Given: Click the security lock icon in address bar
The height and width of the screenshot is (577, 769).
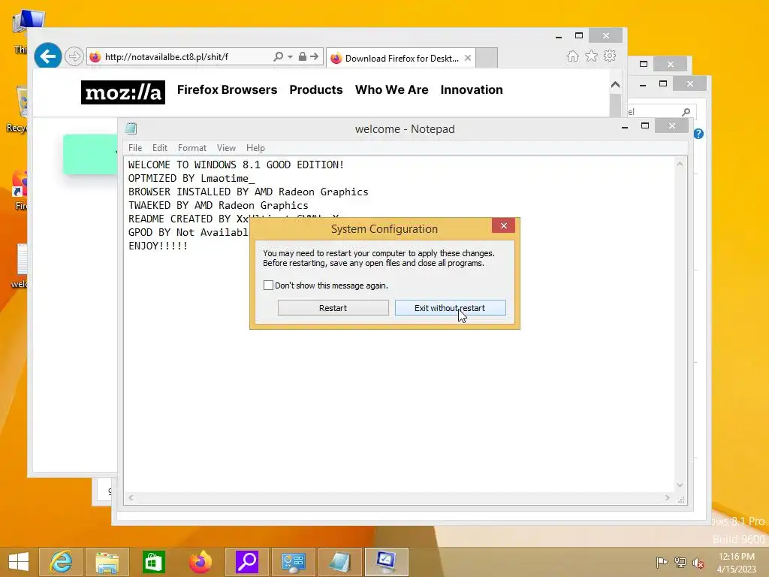Looking at the screenshot, I should pyautogui.click(x=303, y=57).
